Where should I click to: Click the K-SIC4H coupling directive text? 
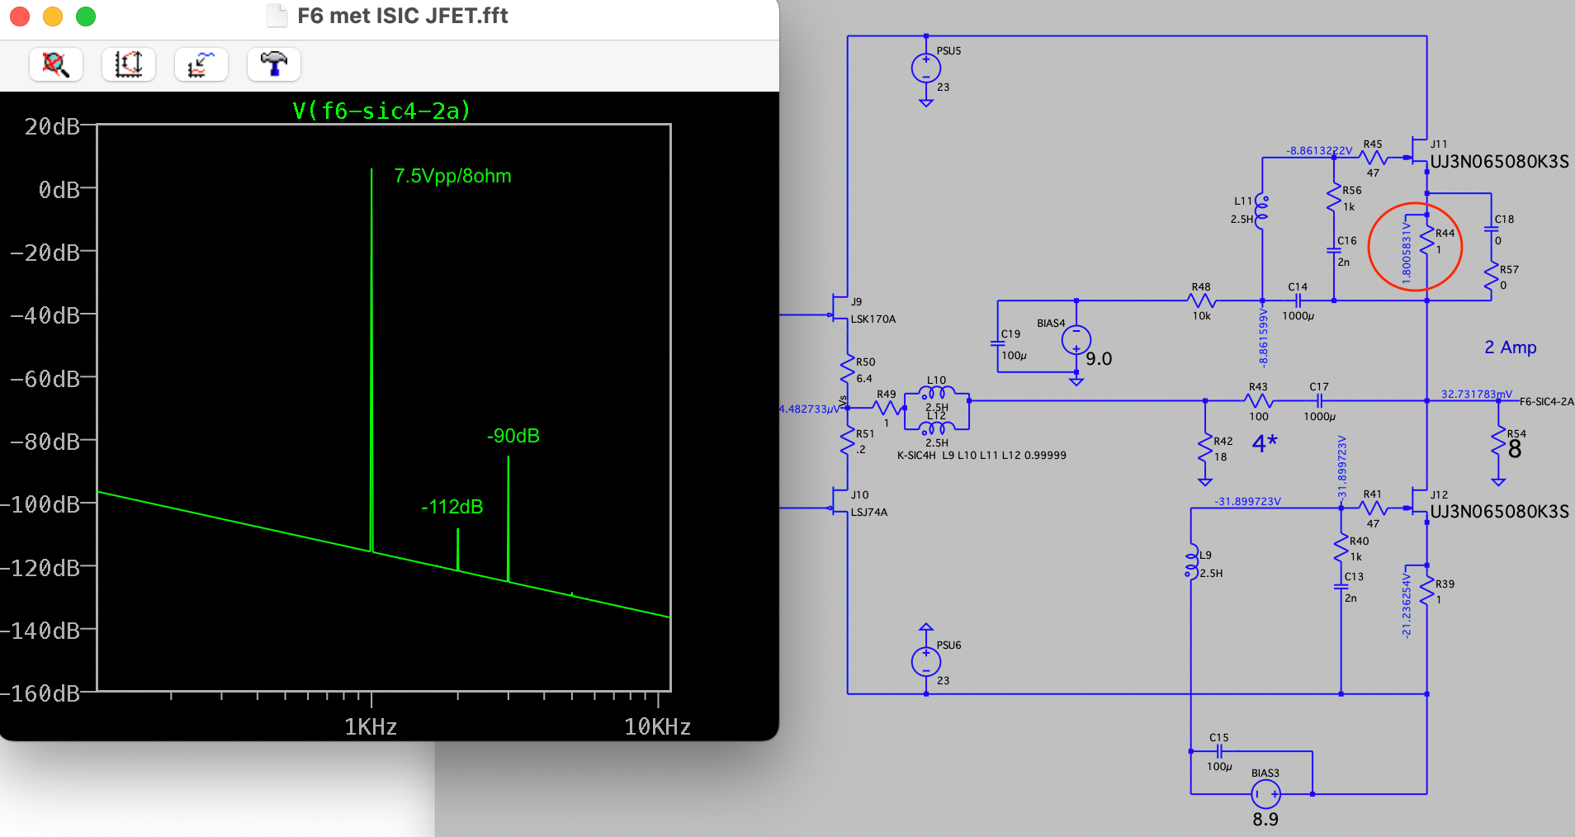981,456
